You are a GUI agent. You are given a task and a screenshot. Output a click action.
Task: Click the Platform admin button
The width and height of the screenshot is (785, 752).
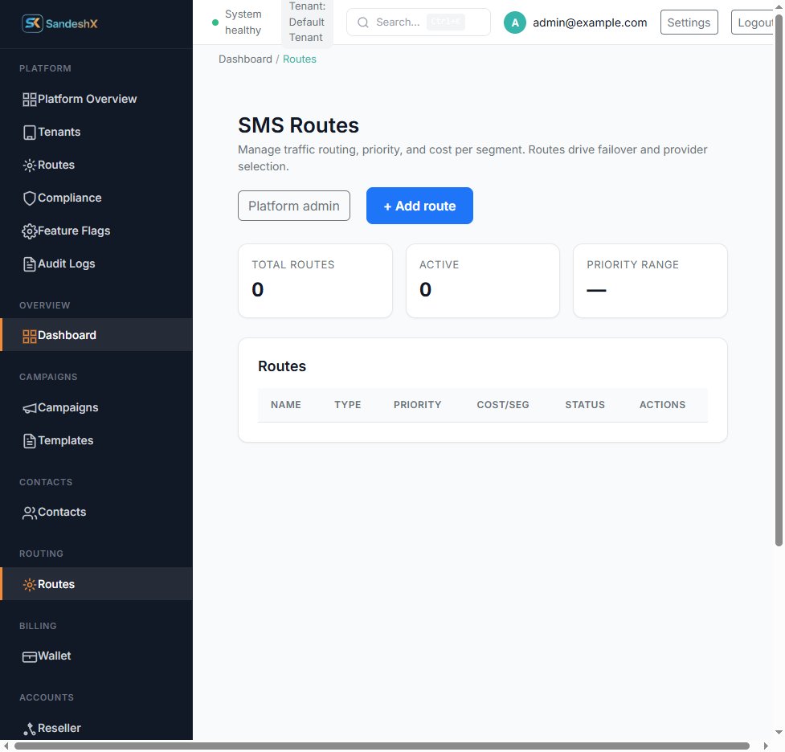pos(294,206)
